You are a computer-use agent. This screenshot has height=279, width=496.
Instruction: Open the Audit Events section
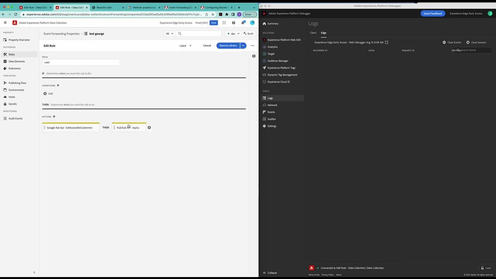[x=15, y=118]
